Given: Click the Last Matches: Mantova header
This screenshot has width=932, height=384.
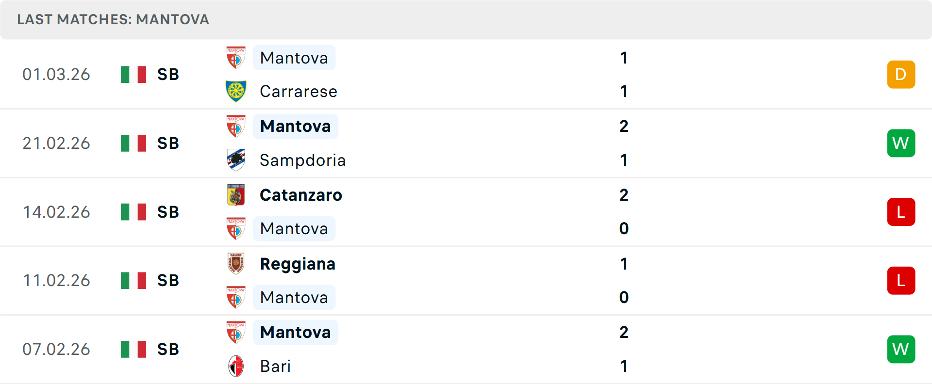Looking at the screenshot, I should pos(113,19).
